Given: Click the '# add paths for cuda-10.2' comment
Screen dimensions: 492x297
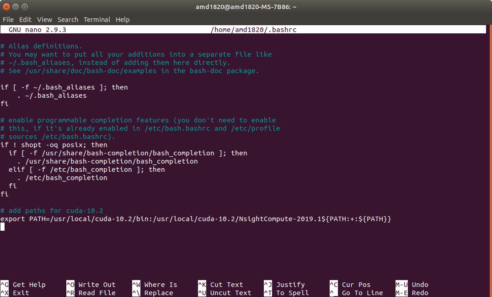Looking at the screenshot, I should (x=52, y=211).
